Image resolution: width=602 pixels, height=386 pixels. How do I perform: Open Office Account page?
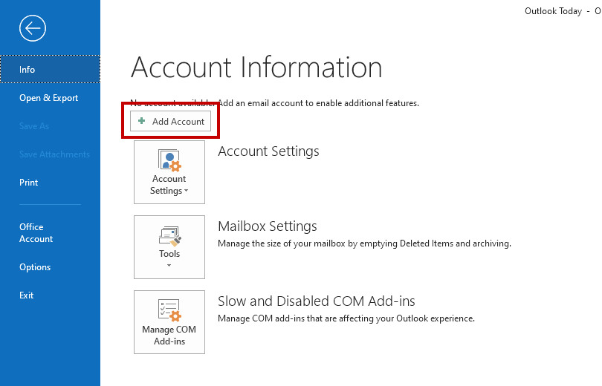click(x=36, y=233)
